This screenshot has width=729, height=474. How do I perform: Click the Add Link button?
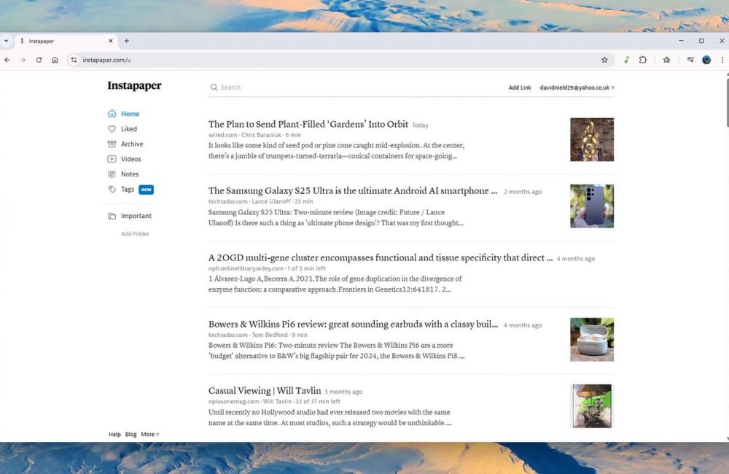pos(520,88)
